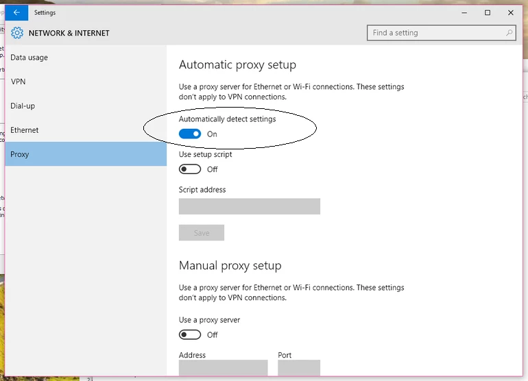Viewport: 528px width, 381px height.
Task: Enable the Use setup script toggle
Action: pyautogui.click(x=190, y=169)
